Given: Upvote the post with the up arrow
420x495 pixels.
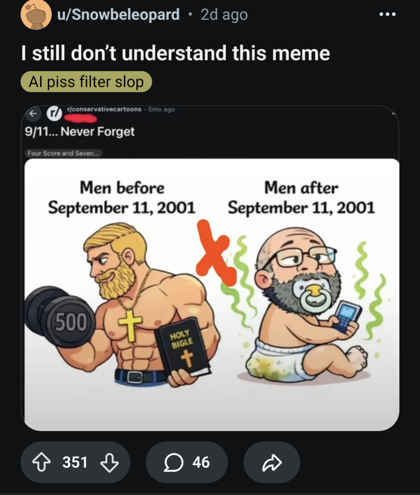Looking at the screenshot, I should (x=41, y=462).
